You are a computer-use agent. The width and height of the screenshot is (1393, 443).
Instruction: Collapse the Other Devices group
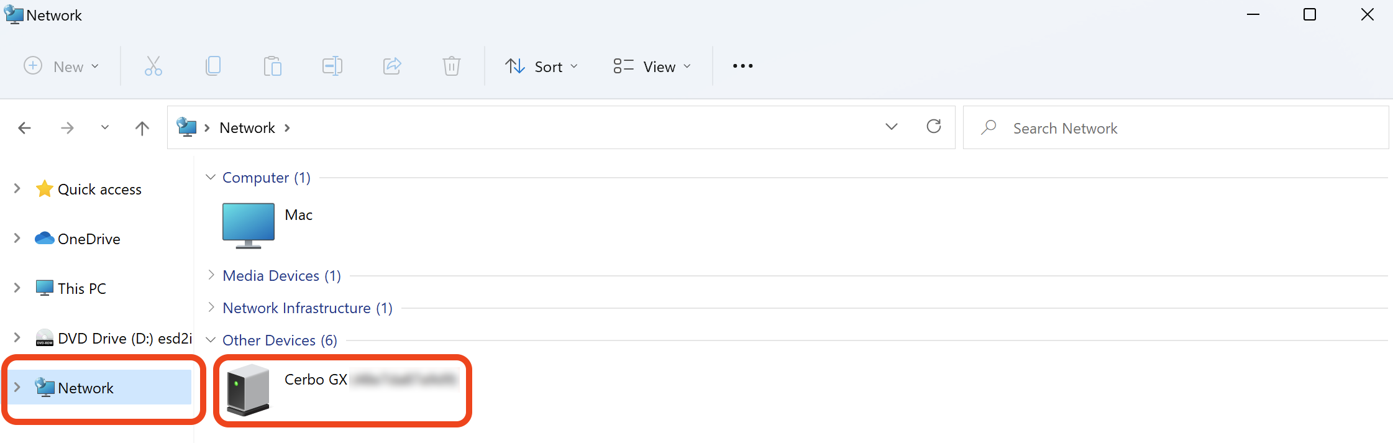211,340
